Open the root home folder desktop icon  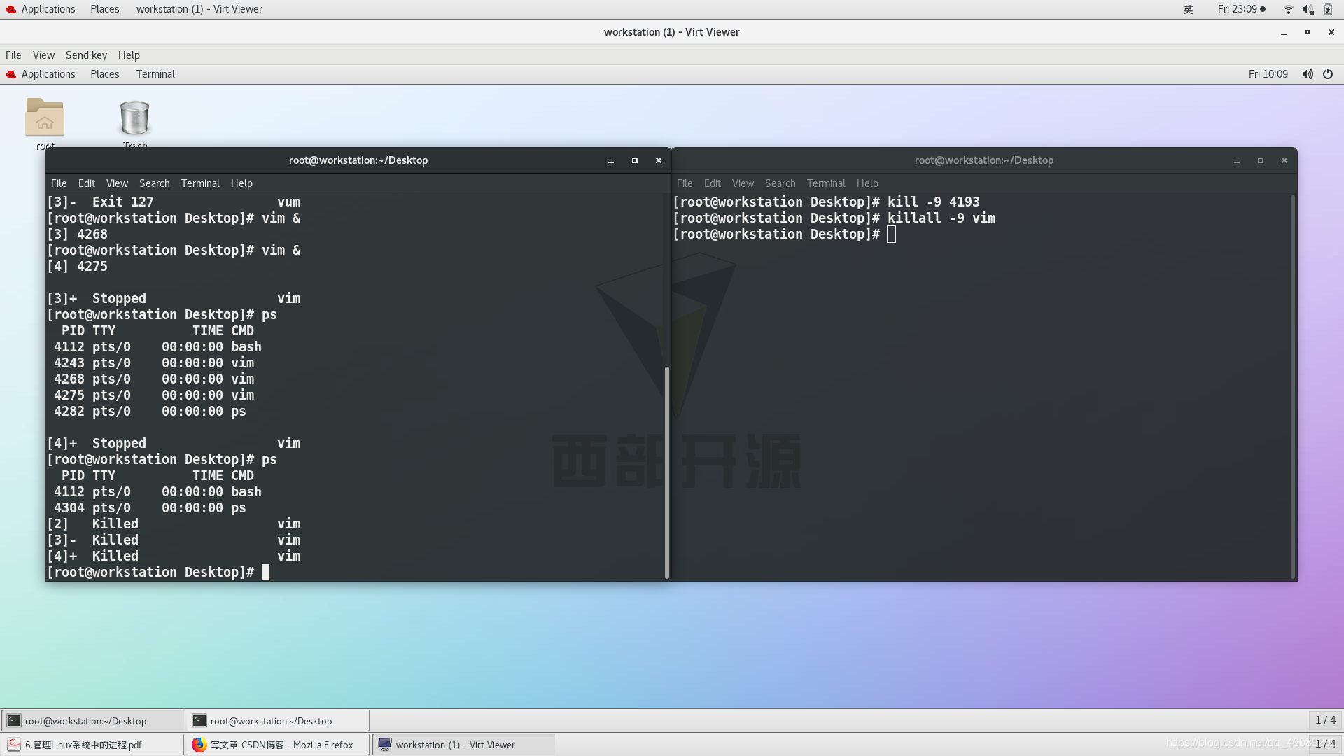(45, 117)
